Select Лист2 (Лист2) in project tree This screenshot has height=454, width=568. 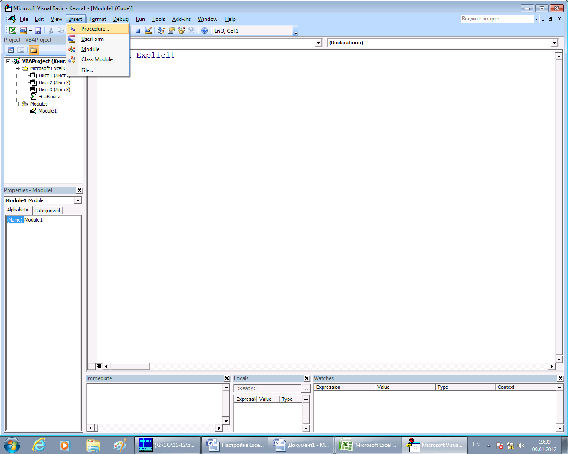[54, 82]
